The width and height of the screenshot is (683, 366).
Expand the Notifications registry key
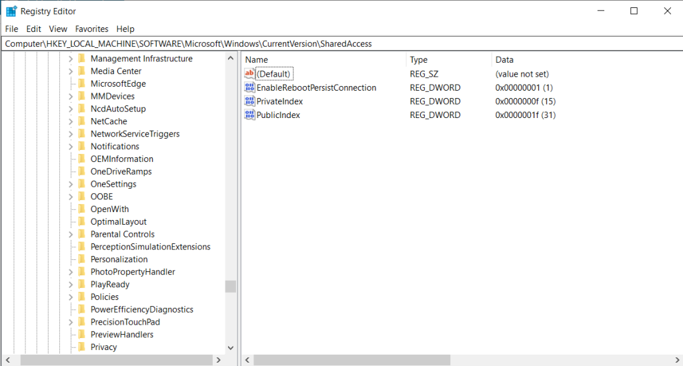(x=70, y=147)
